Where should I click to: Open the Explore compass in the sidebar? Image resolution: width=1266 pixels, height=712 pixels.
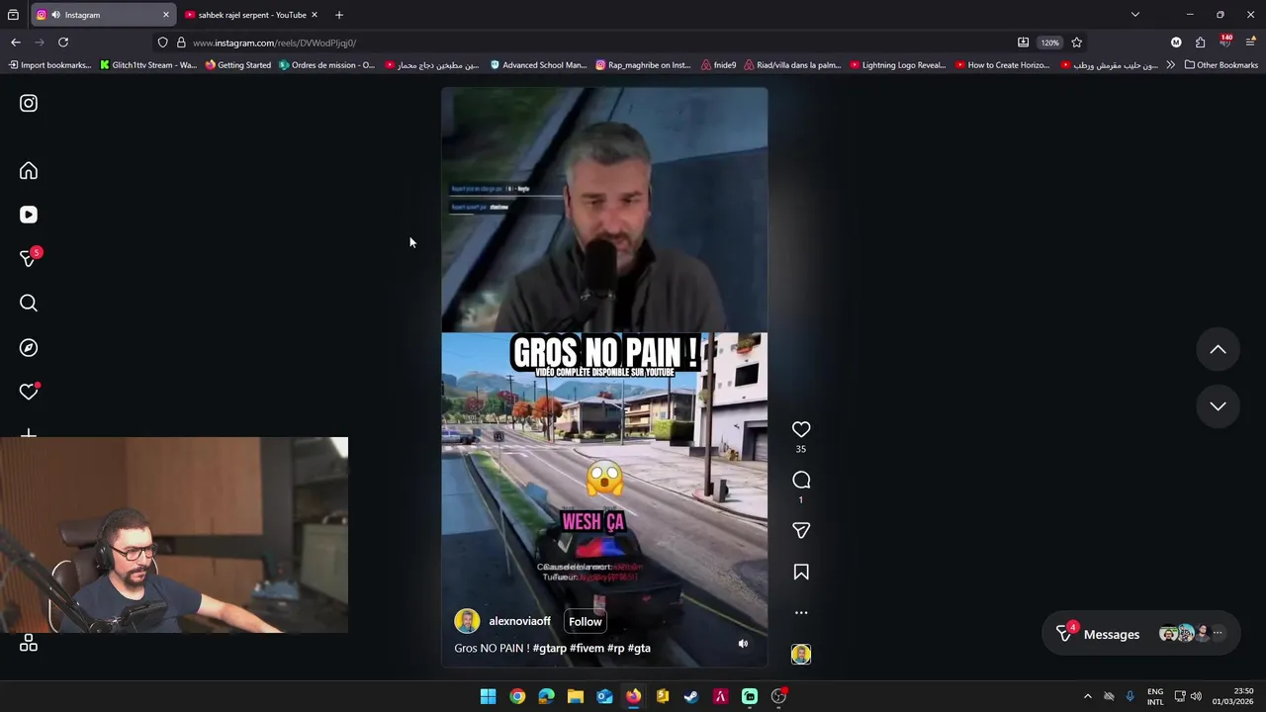(x=29, y=348)
